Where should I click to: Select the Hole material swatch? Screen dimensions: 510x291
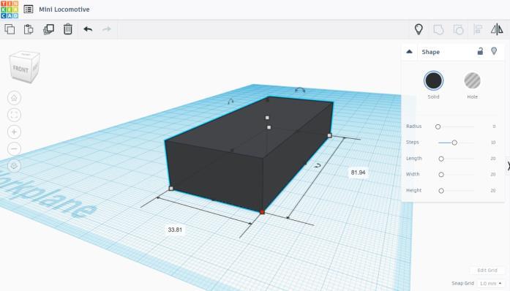pos(472,80)
